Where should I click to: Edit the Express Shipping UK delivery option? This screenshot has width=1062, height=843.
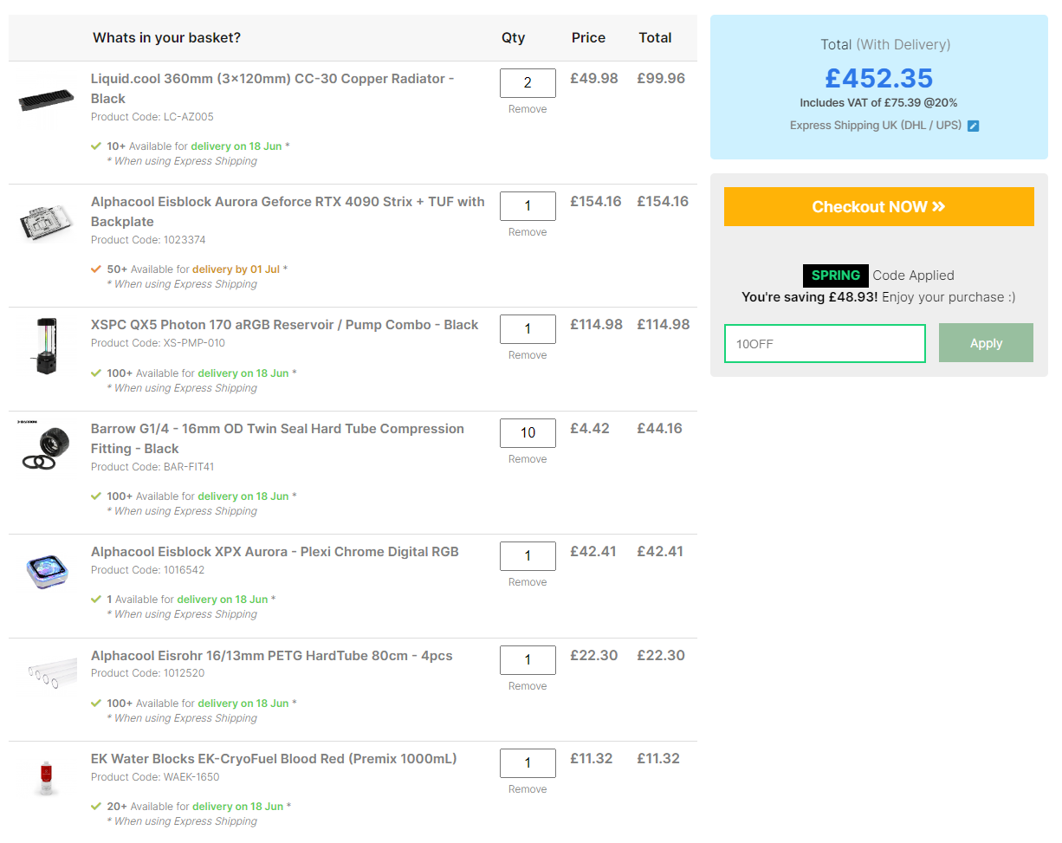tap(973, 126)
